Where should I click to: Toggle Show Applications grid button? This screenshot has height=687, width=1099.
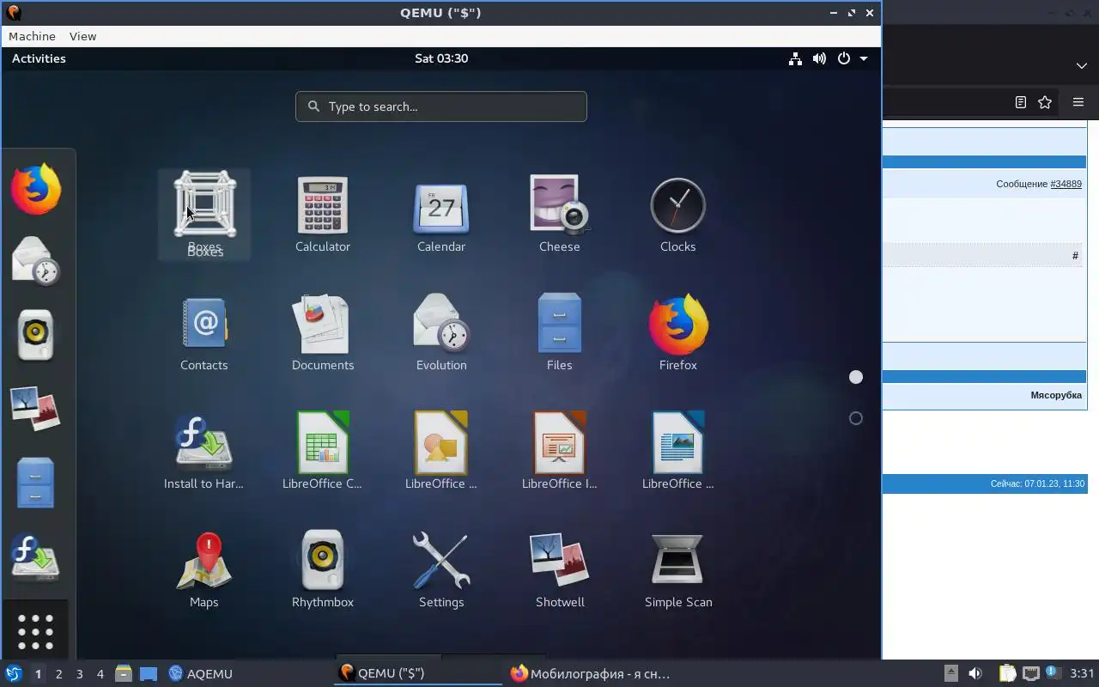click(36, 631)
